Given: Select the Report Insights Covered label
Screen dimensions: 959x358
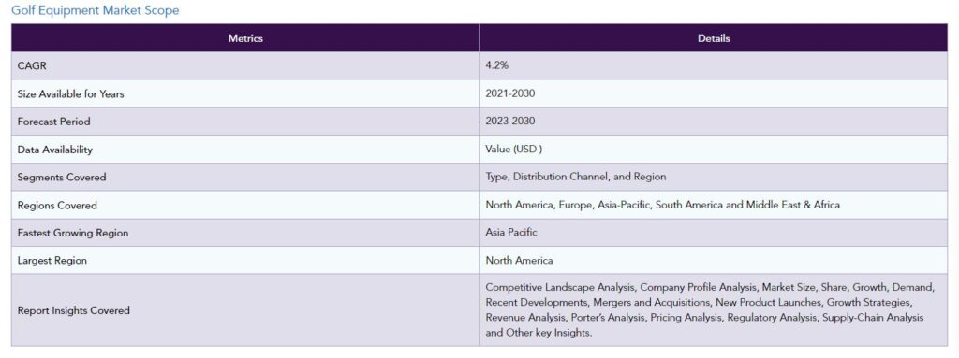Looking at the screenshot, I should 73,310.
